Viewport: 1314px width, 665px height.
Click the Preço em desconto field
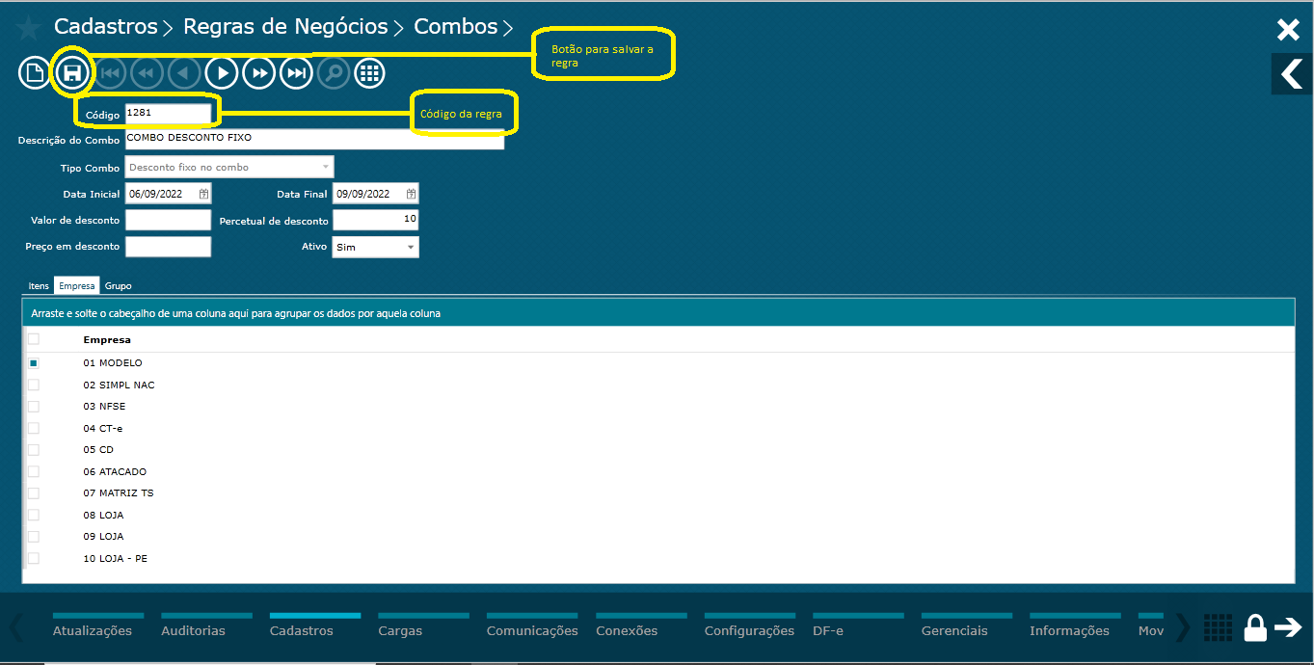pyautogui.click(x=168, y=247)
